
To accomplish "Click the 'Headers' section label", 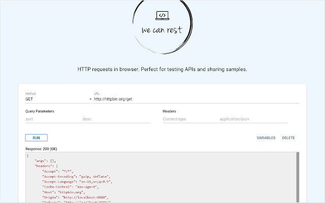I will [x=169, y=111].
